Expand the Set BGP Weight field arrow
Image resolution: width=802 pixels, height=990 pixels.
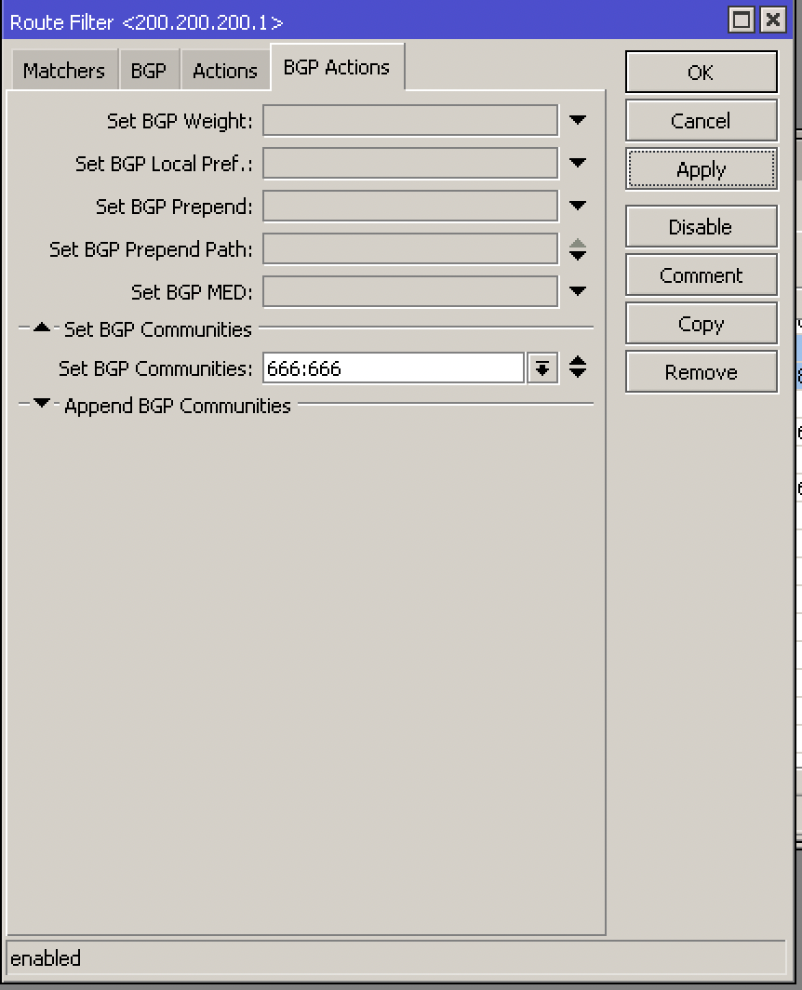point(577,120)
